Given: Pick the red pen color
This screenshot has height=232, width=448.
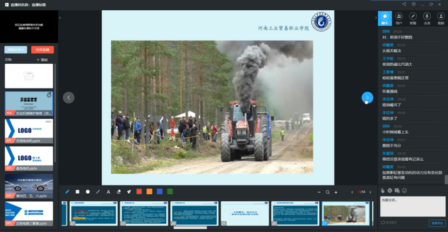Looking at the screenshot, I should click(x=139, y=192).
